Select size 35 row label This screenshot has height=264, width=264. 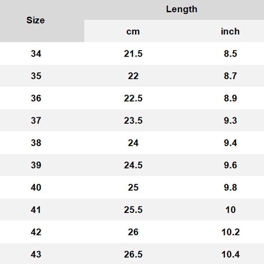pyautogui.click(x=36, y=76)
